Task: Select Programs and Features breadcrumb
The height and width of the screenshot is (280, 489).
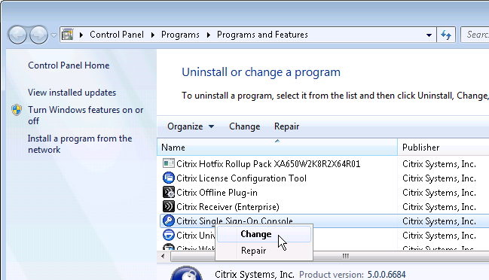Action: 262,35
